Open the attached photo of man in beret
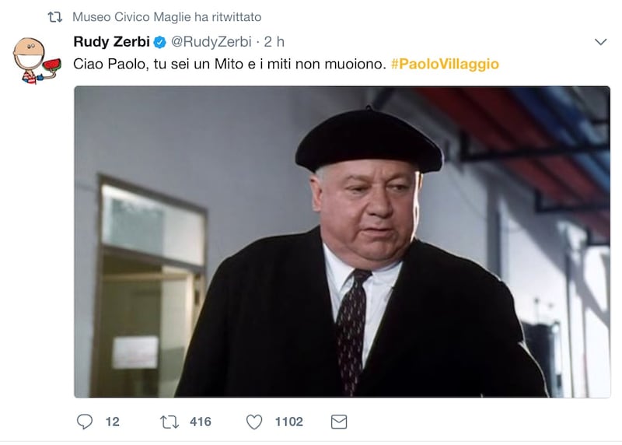This screenshot has width=622, height=445. (342, 242)
